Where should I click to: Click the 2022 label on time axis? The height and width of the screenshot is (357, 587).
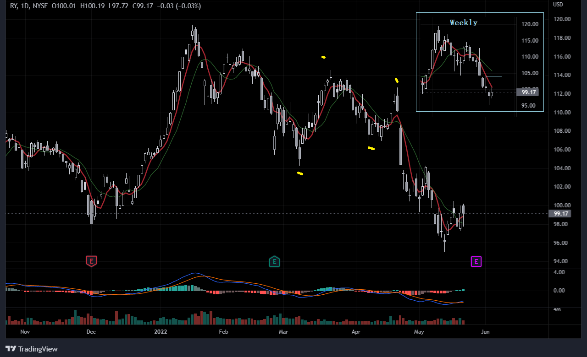[x=161, y=331]
